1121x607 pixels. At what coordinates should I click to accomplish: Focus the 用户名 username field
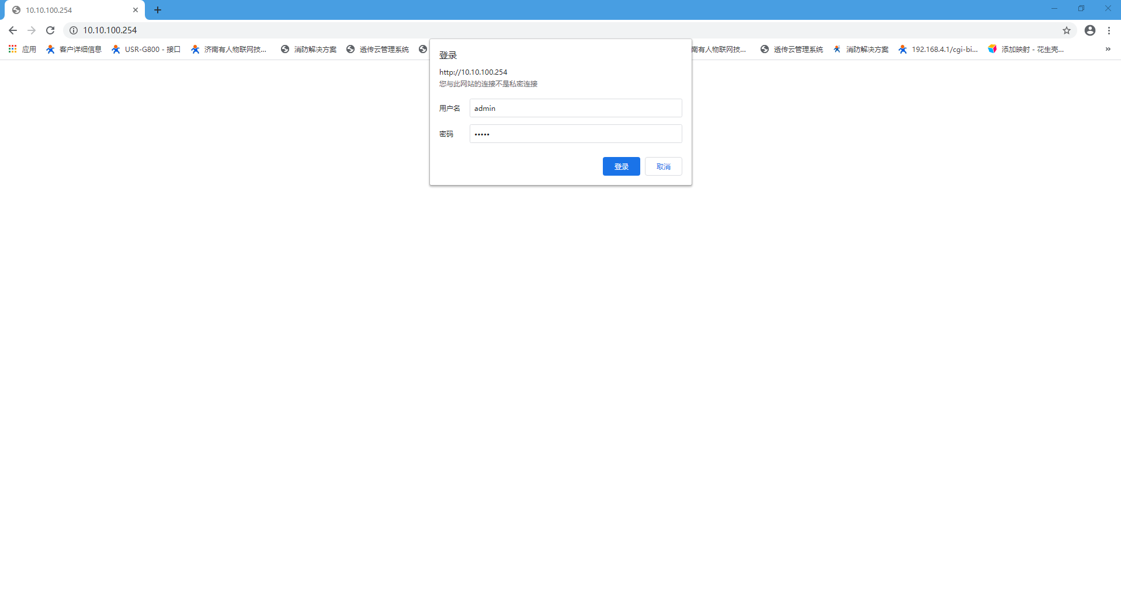point(575,109)
